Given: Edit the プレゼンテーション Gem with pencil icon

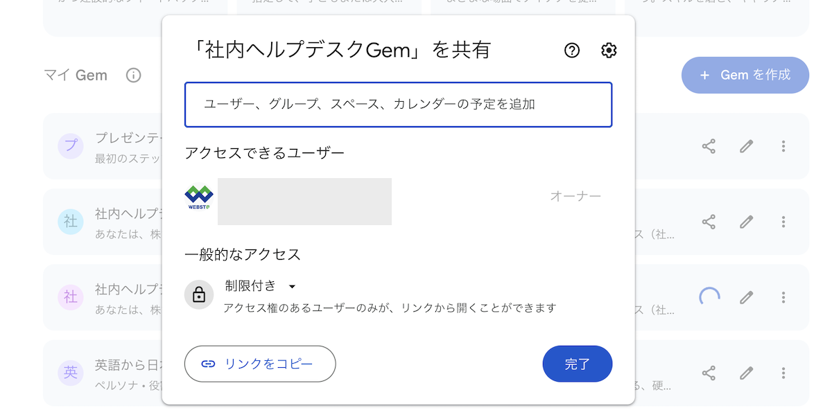Looking at the screenshot, I should [746, 146].
